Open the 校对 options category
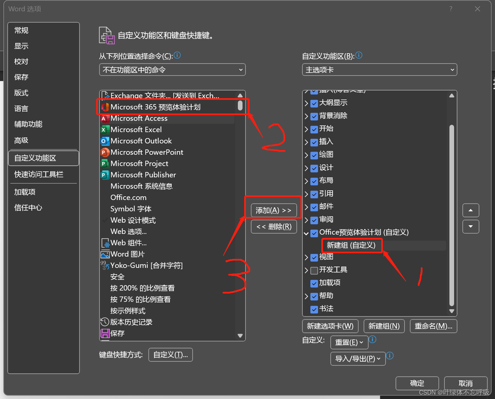 (x=44, y=62)
